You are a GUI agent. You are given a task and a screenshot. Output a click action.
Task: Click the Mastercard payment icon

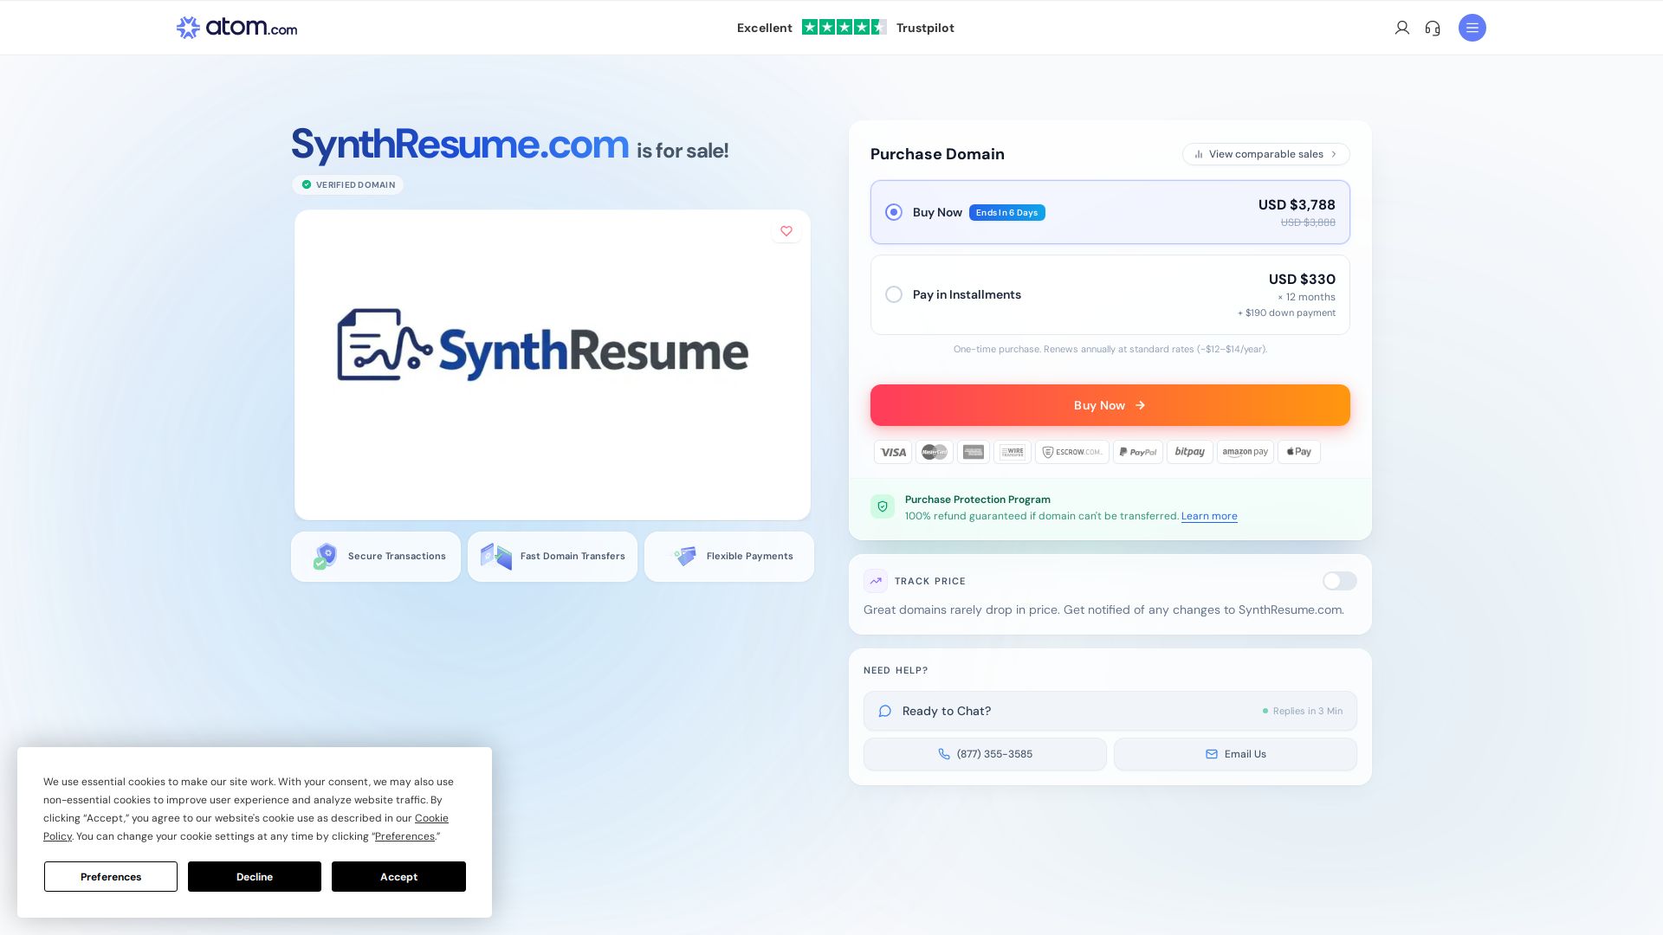[x=935, y=452]
